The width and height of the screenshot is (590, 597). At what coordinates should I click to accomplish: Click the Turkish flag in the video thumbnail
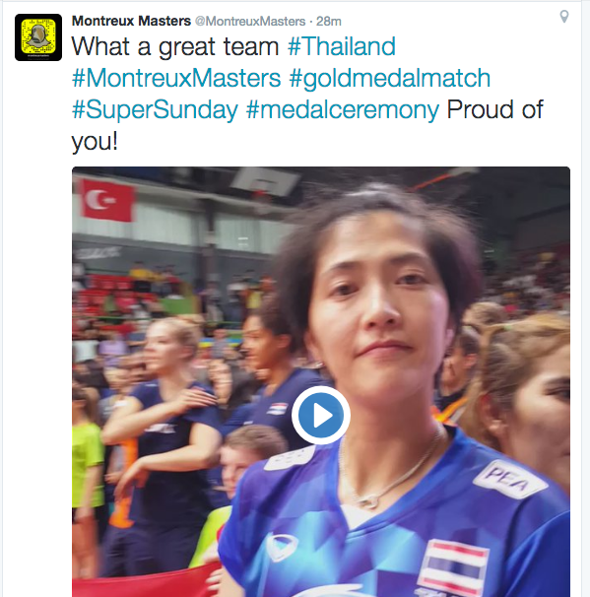[x=106, y=200]
